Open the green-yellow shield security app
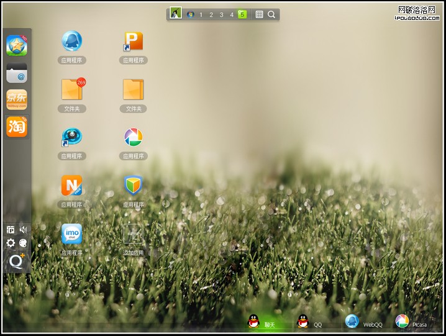The image size is (446, 336). click(133, 185)
